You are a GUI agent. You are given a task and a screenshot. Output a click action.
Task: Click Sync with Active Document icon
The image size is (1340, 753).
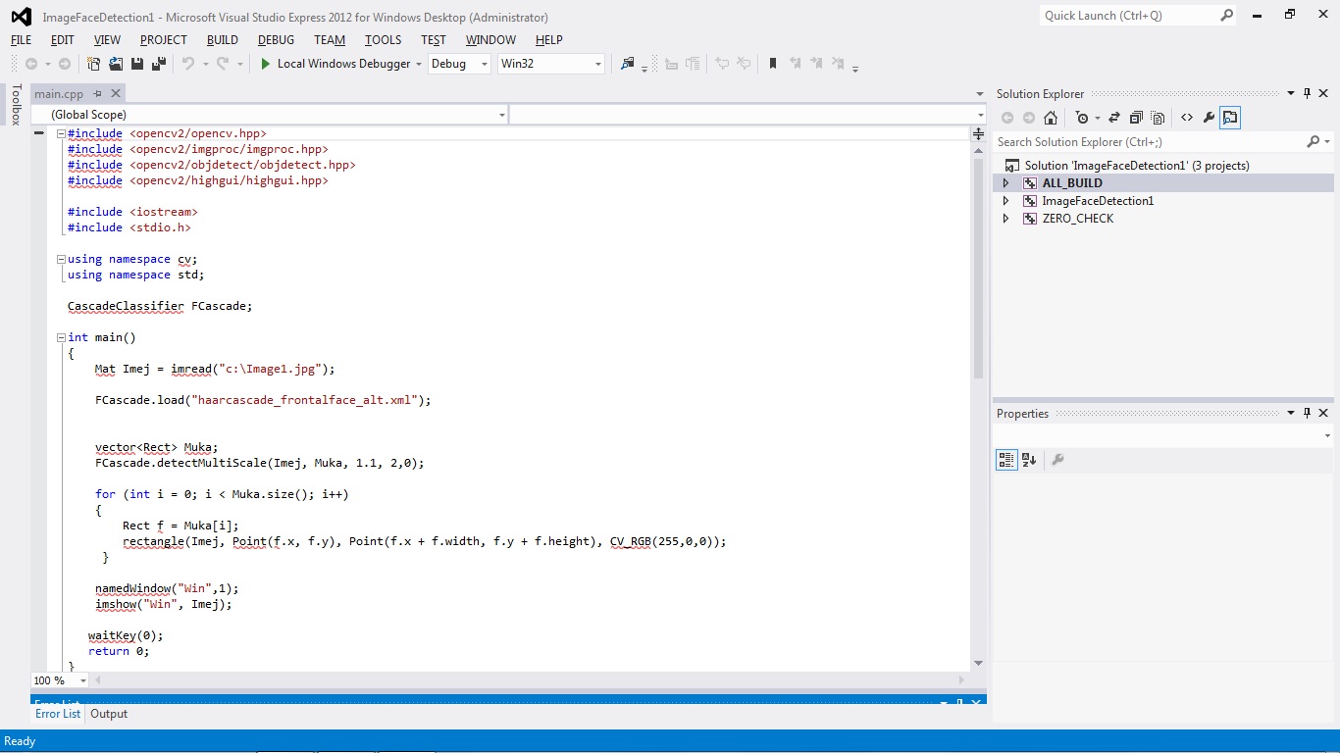[1114, 118]
